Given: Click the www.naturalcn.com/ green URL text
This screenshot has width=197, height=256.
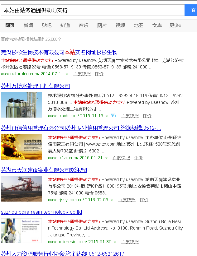Looking at the screenshot, I should [20, 74].
